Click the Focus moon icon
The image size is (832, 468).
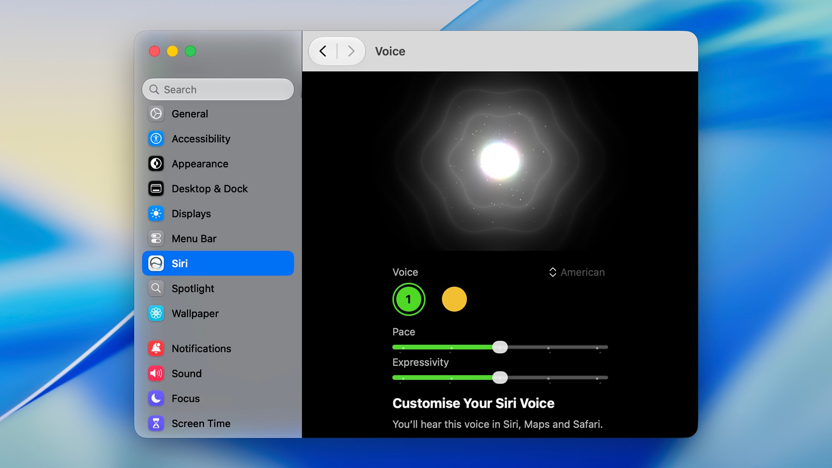pyautogui.click(x=156, y=398)
